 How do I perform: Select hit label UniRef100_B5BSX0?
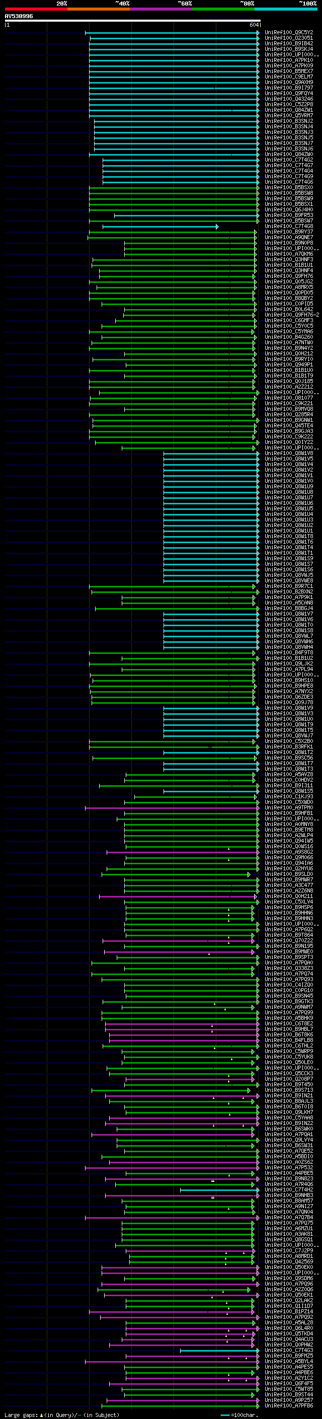[289, 187]
